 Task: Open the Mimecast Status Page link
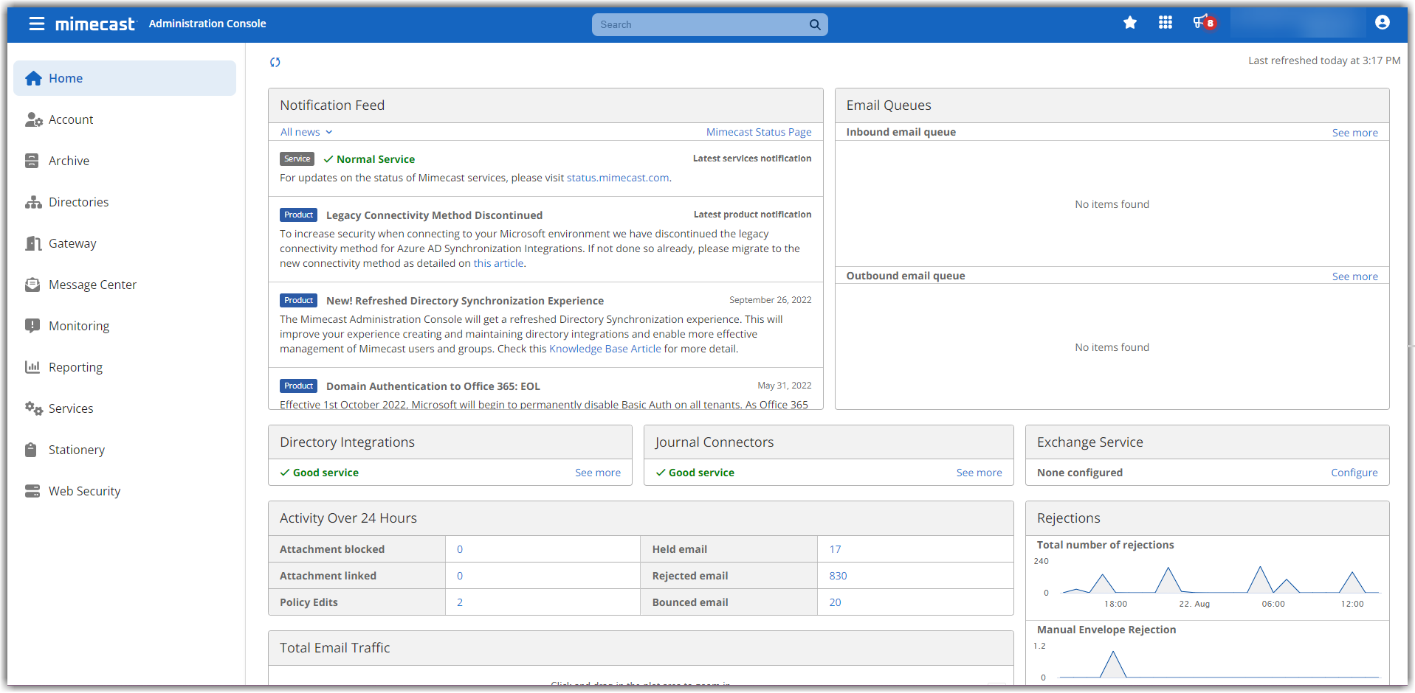point(759,132)
